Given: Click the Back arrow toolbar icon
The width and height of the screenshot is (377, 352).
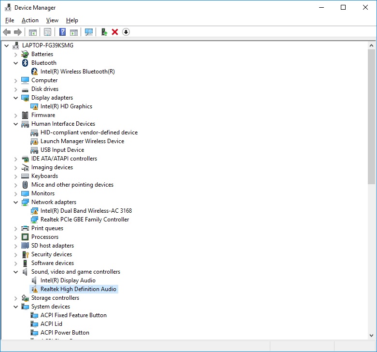Looking at the screenshot, I should coord(7,32).
